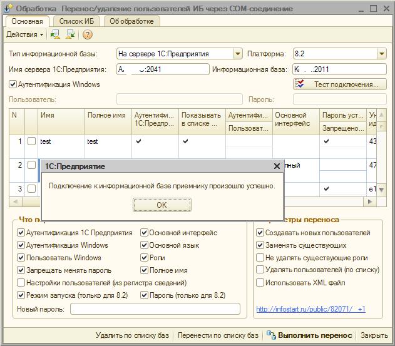Click the horizontal scroll left arrow
This screenshot has width=395, height=346.
tap(16, 201)
